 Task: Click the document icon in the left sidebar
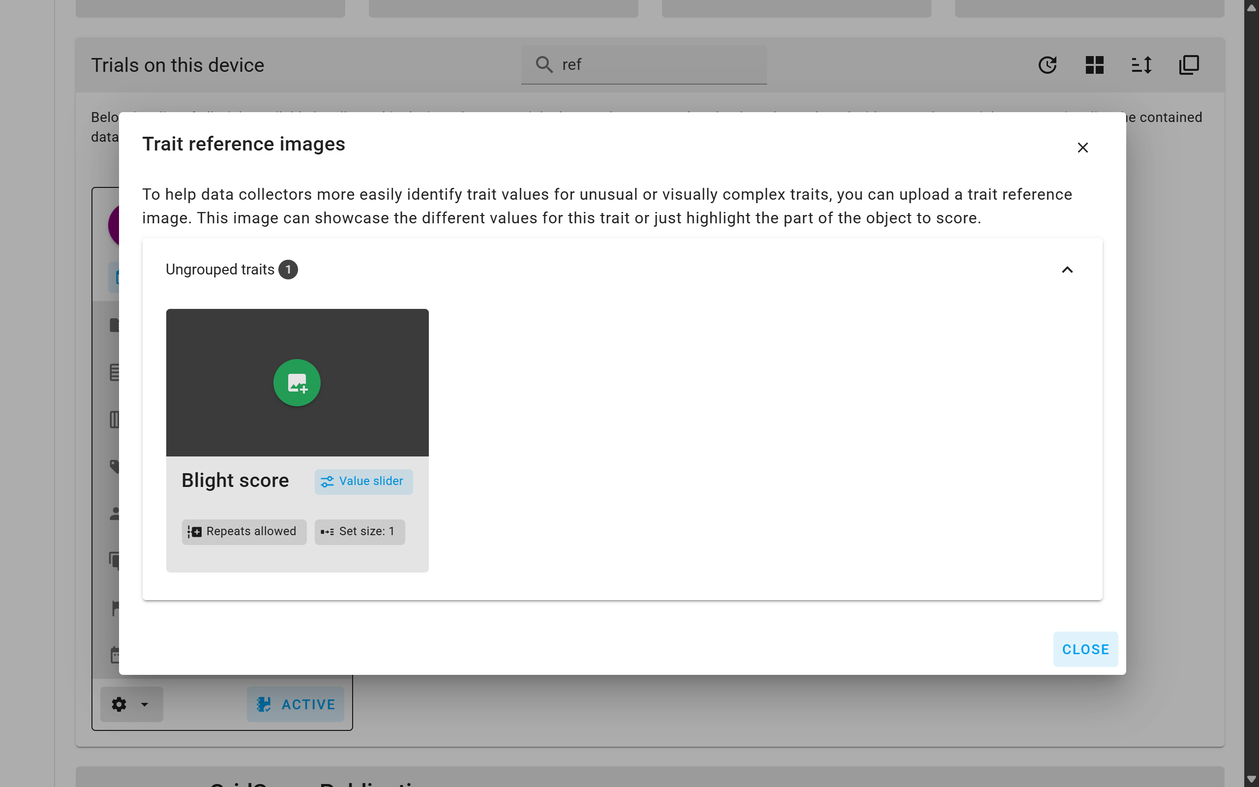[116, 324]
